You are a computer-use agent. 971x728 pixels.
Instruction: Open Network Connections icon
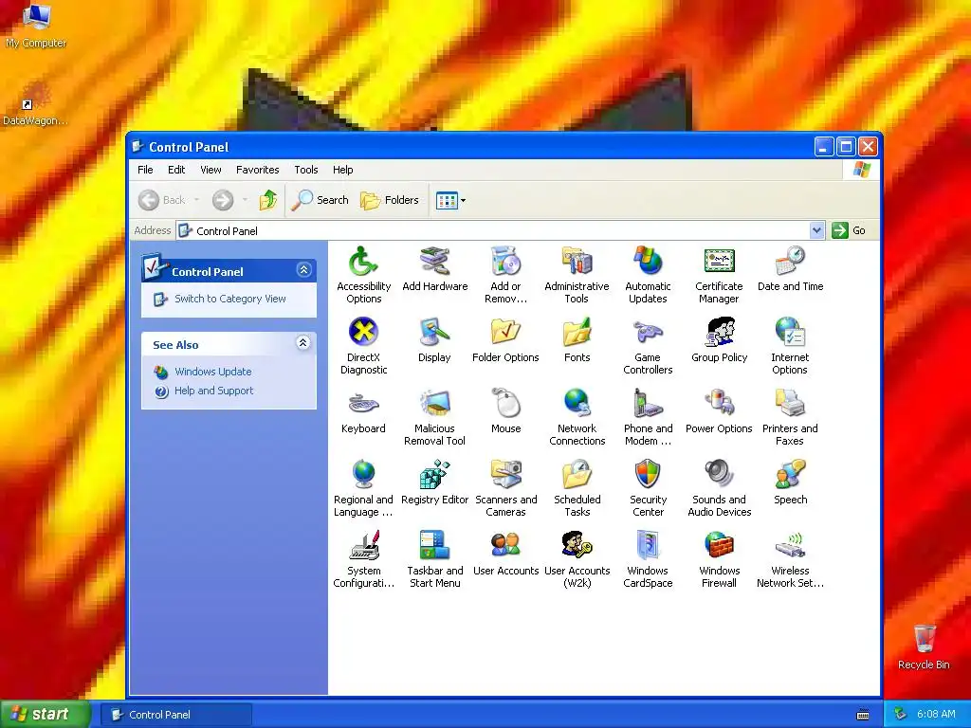(x=577, y=404)
